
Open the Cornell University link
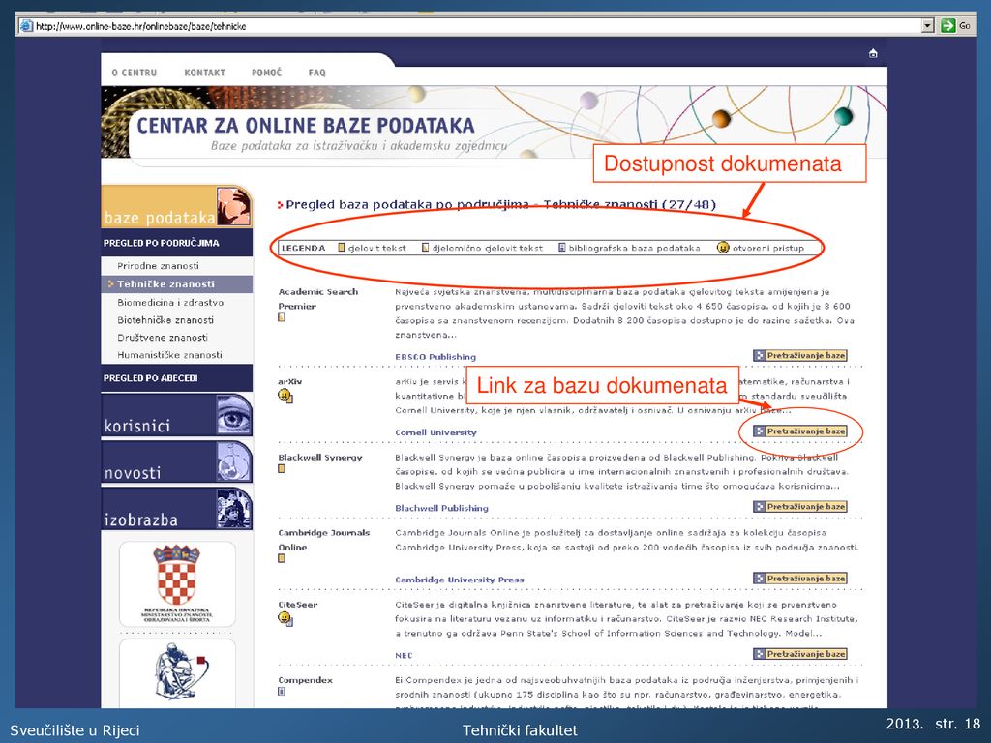click(x=435, y=432)
